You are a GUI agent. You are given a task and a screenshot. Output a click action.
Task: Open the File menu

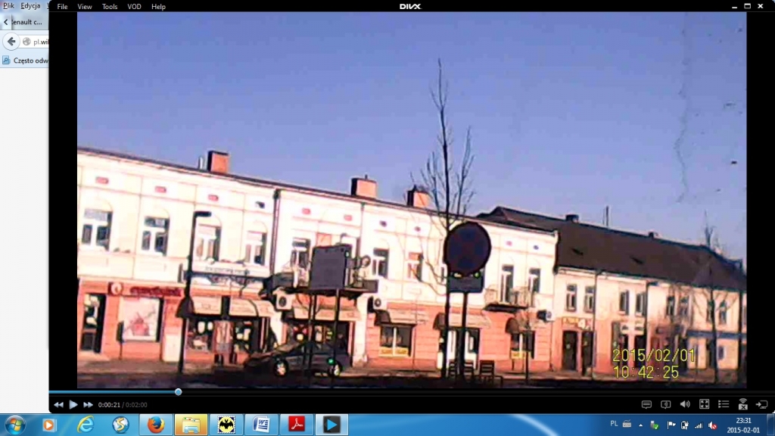(62, 7)
